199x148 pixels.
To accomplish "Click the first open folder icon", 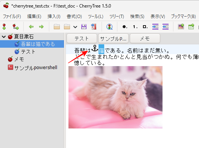I will tap(57, 27).
